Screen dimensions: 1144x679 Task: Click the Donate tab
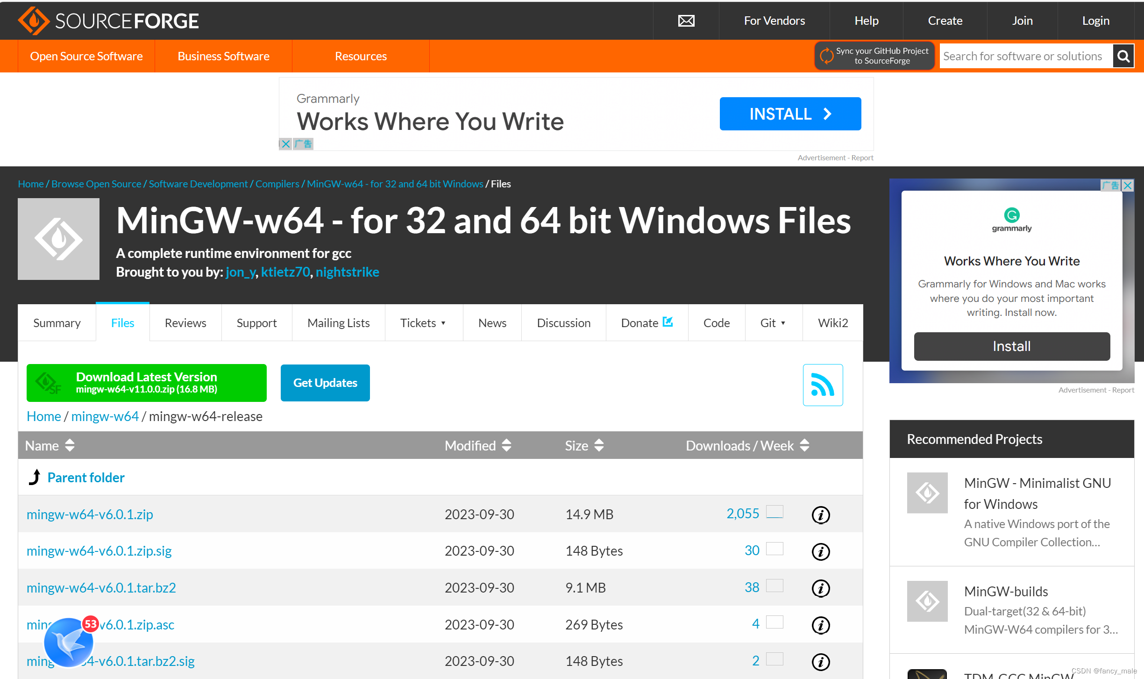point(647,323)
